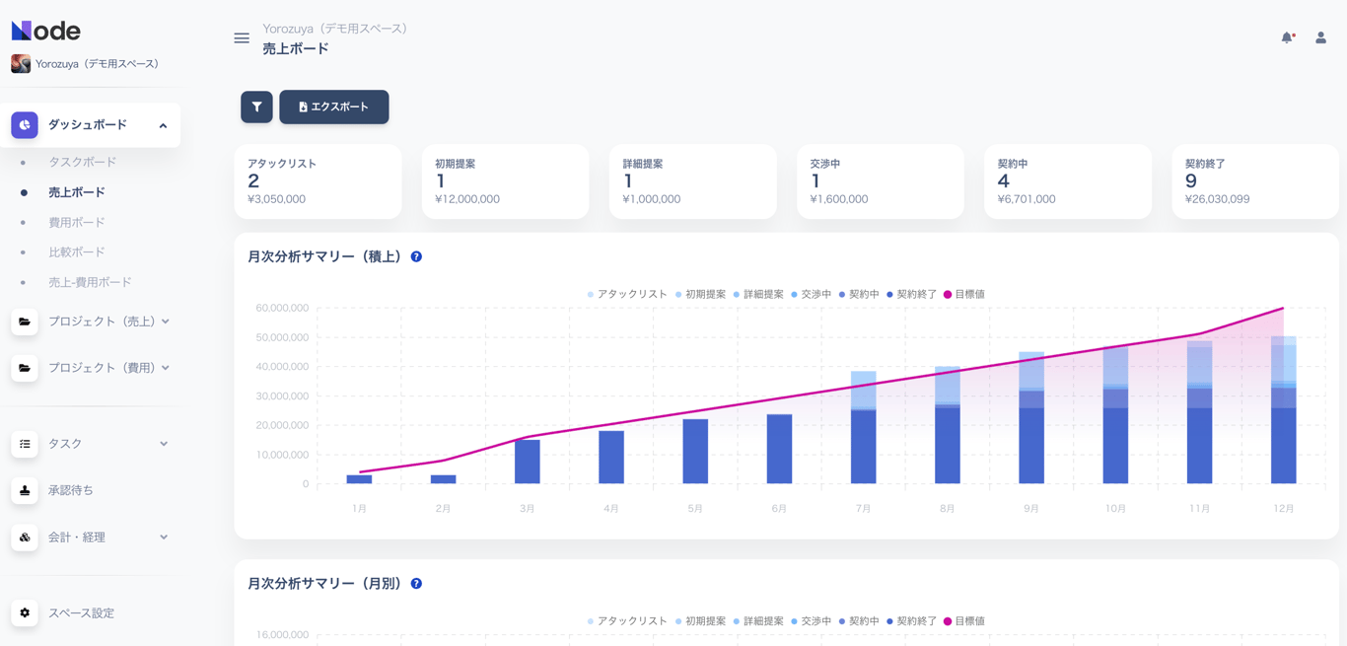
Task: Open the Yorozuya space avatar
Action: click(x=21, y=64)
